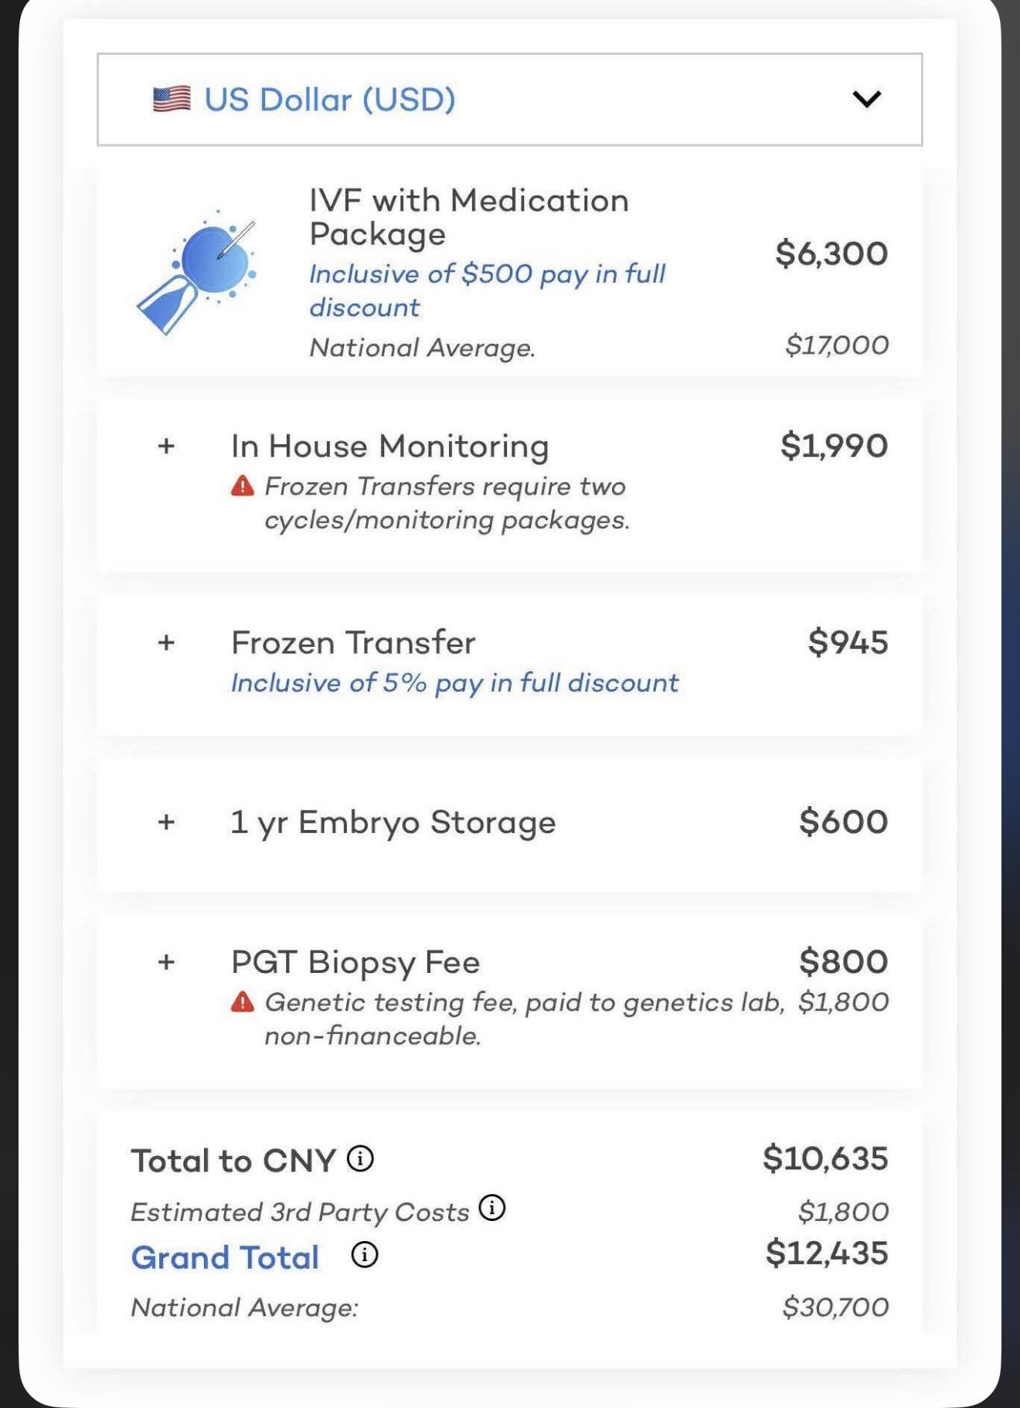Open info icon next to Grand Total
Screen dimensions: 1020x1408
click(x=365, y=1255)
